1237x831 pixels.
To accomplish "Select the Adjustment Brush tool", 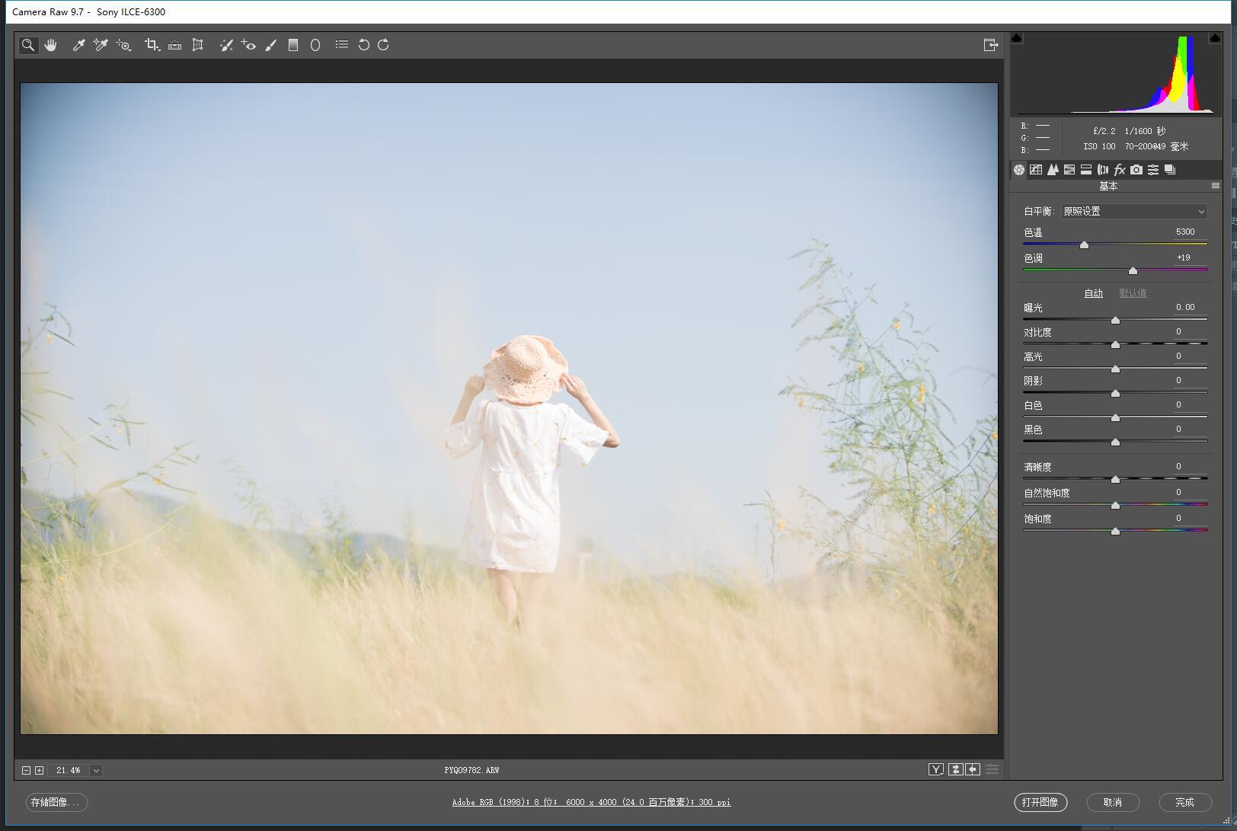I will click(270, 45).
